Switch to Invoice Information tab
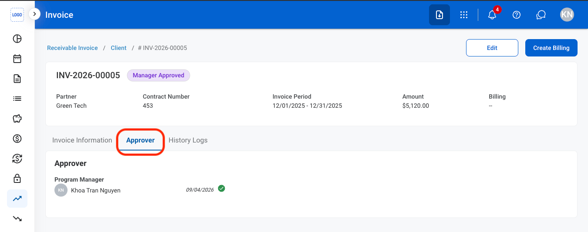Viewport: 588px width, 232px height. point(82,140)
